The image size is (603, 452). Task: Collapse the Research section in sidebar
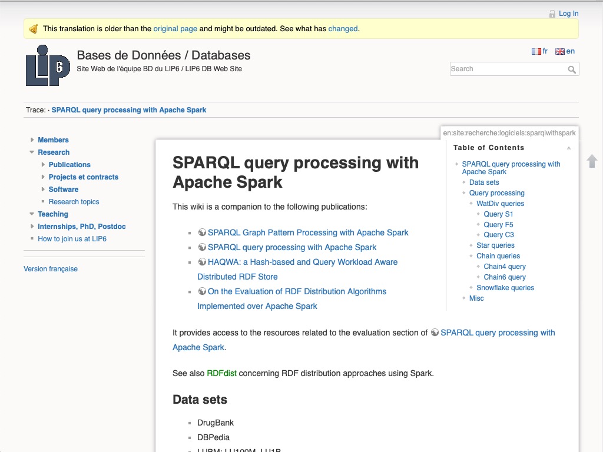[32, 152]
